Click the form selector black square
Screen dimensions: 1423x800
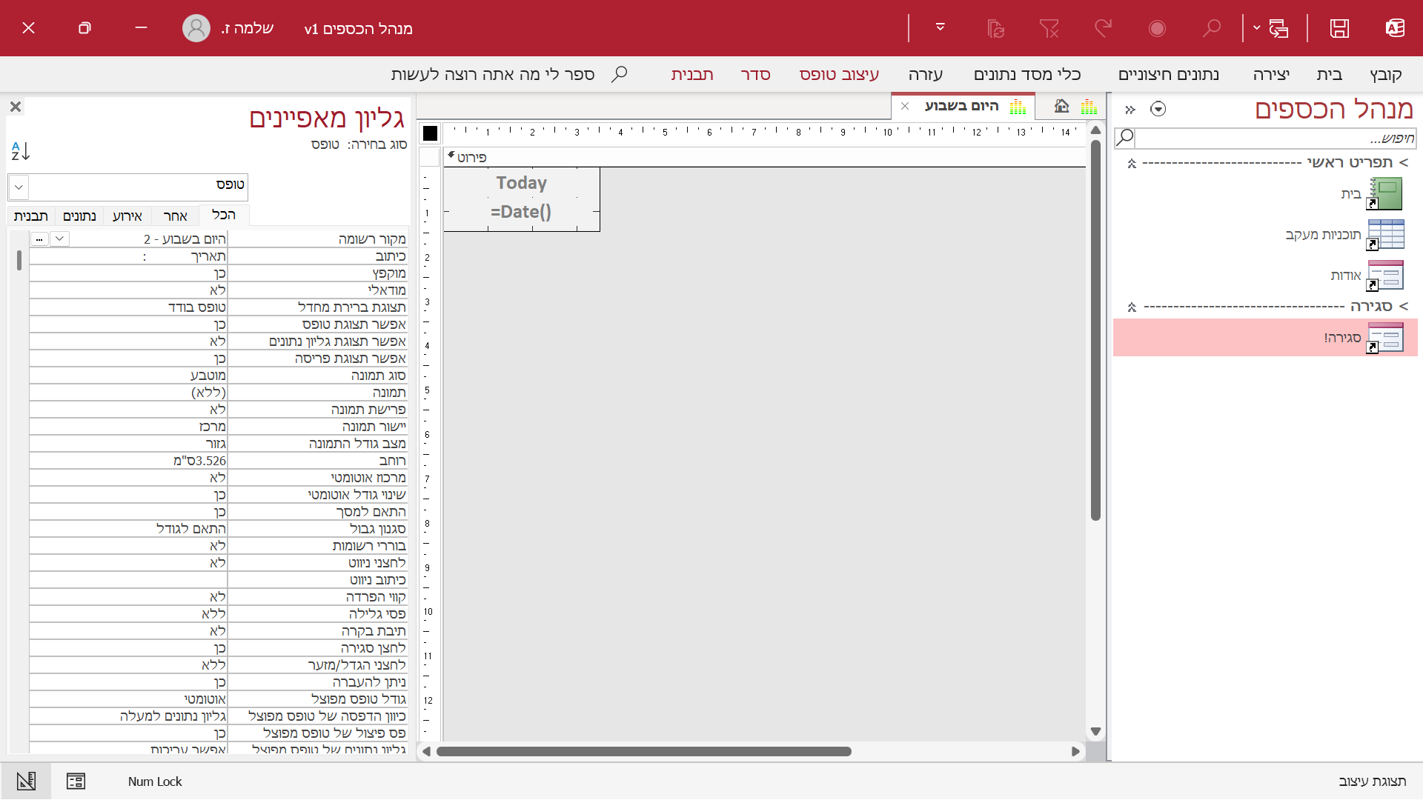[430, 133]
